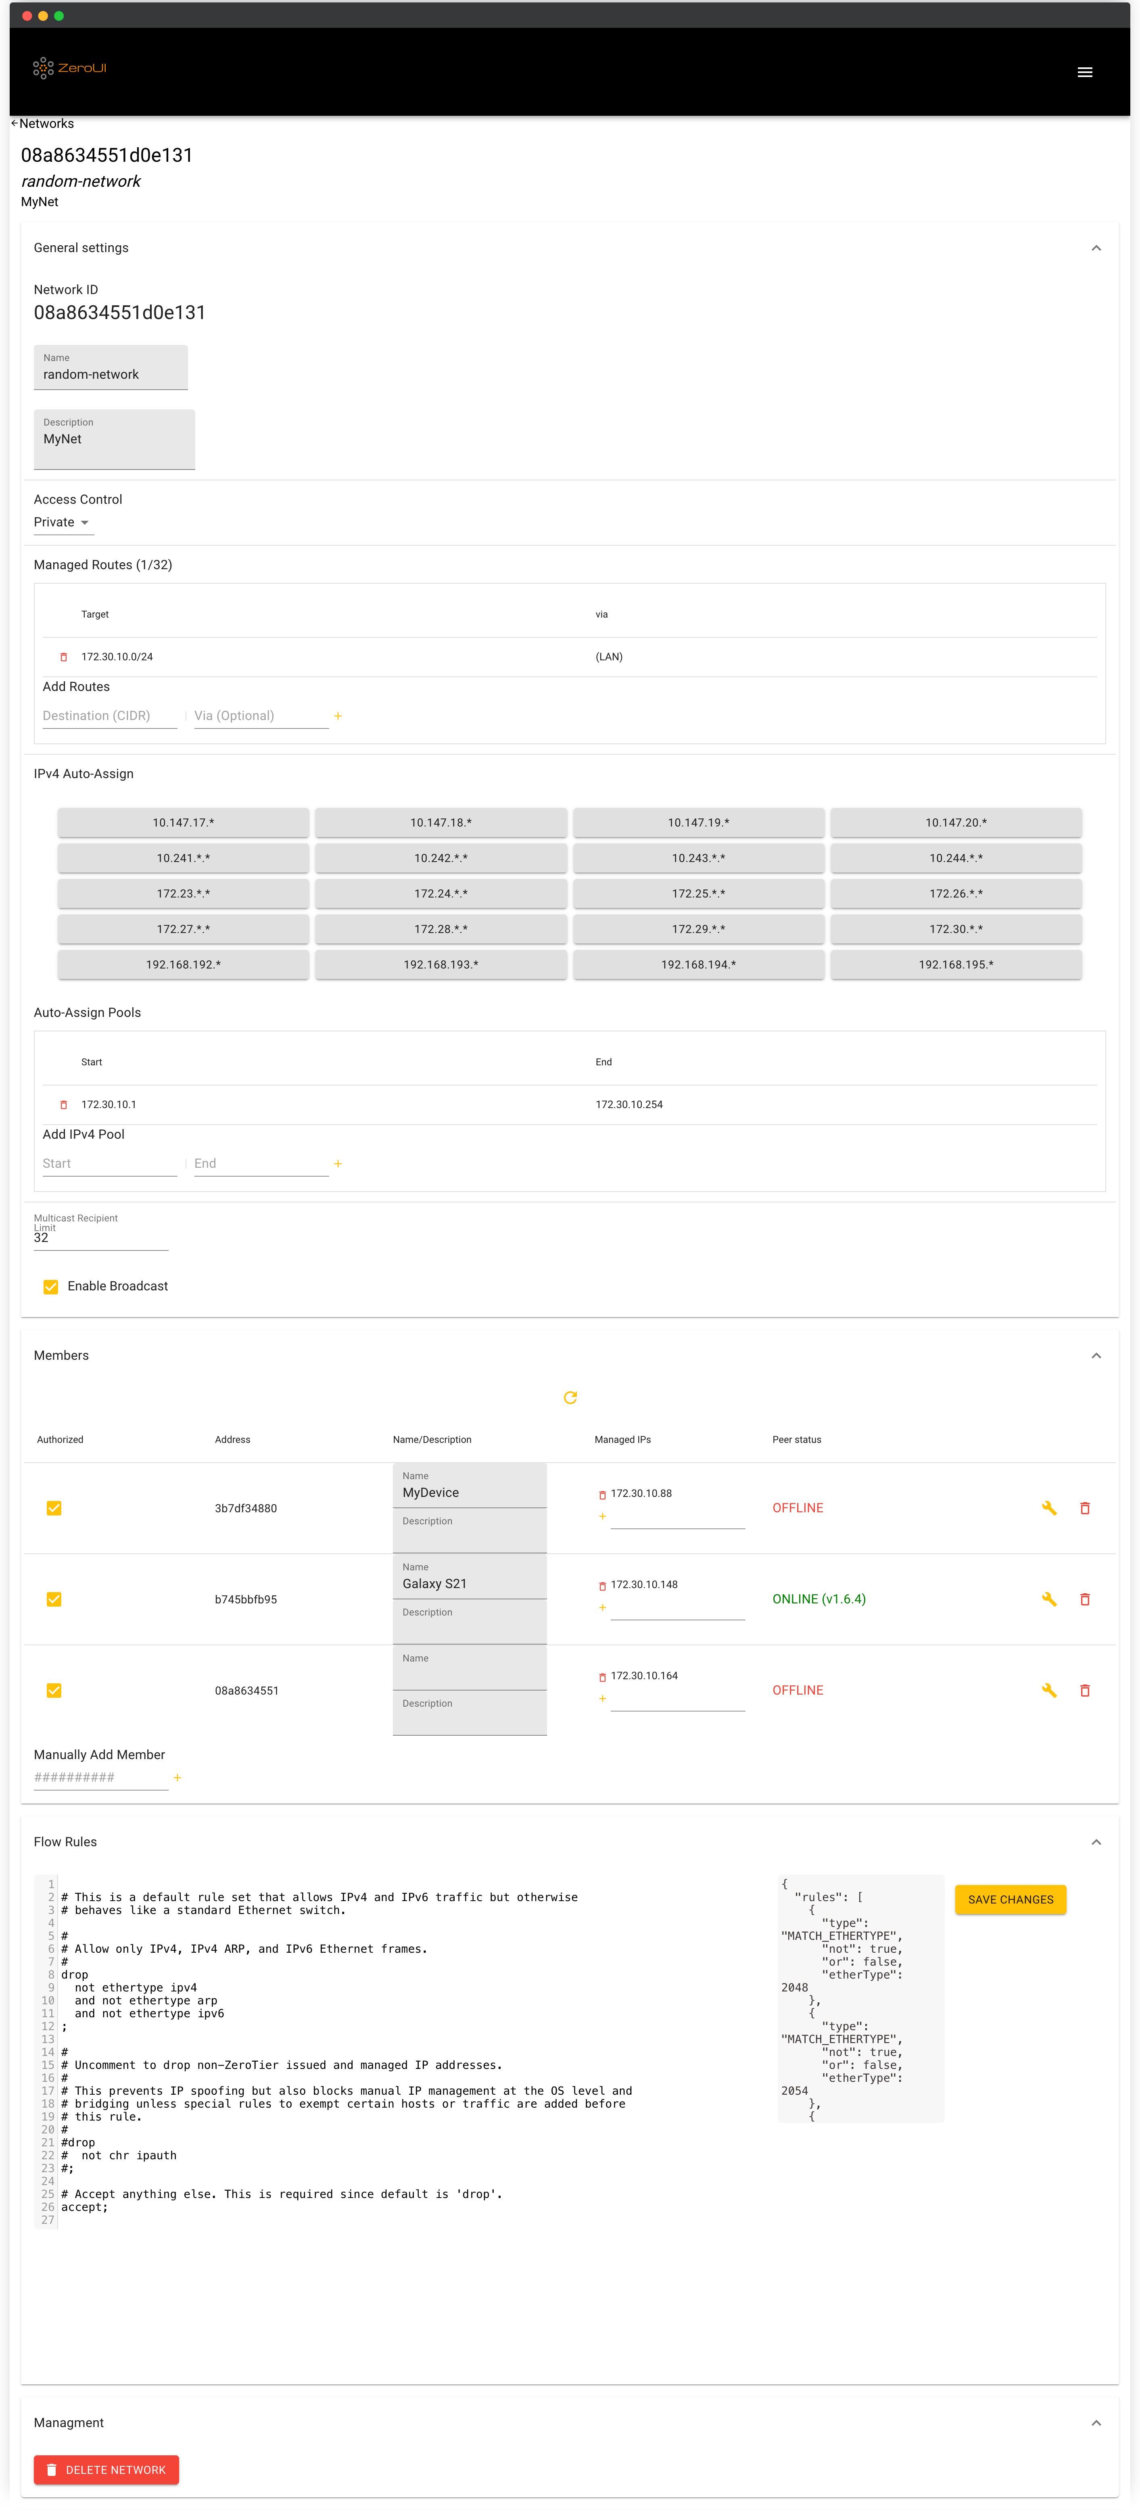Click the members refresh icon
Screen dimensions: 1140x2511
(x=570, y=1397)
